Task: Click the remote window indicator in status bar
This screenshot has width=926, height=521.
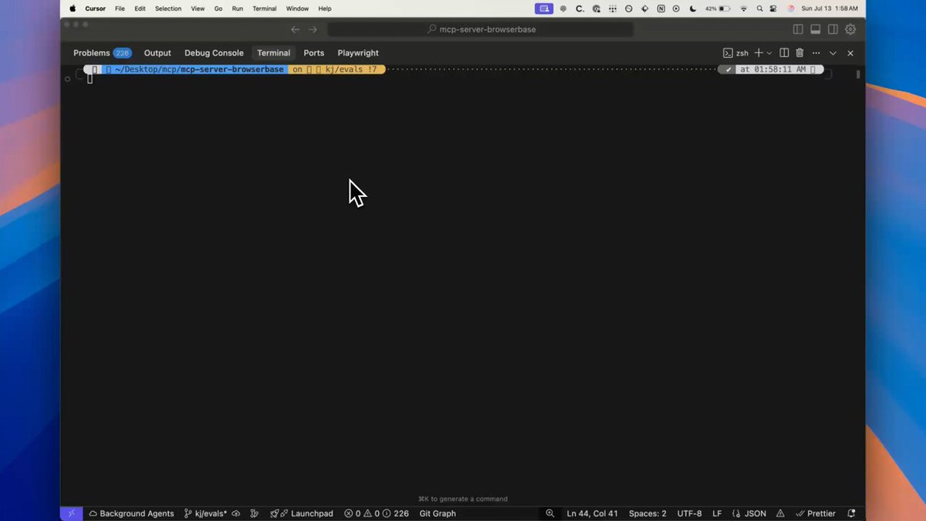Action: (71, 513)
